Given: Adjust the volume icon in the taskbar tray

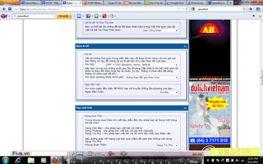Looking at the screenshot, I should click(237, 160).
